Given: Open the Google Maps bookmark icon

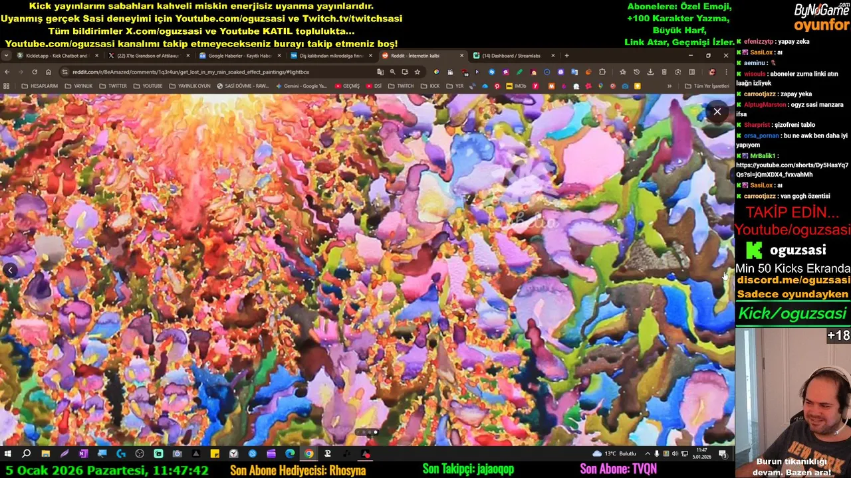Looking at the screenshot, I should 600,86.
